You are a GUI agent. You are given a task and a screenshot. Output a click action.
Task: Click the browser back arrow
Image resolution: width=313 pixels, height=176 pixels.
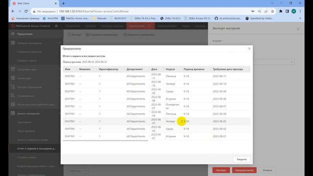click(13, 11)
